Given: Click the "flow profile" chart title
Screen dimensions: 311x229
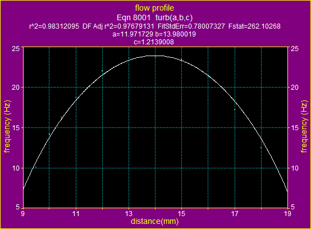Looking at the screenshot, I should point(154,8).
